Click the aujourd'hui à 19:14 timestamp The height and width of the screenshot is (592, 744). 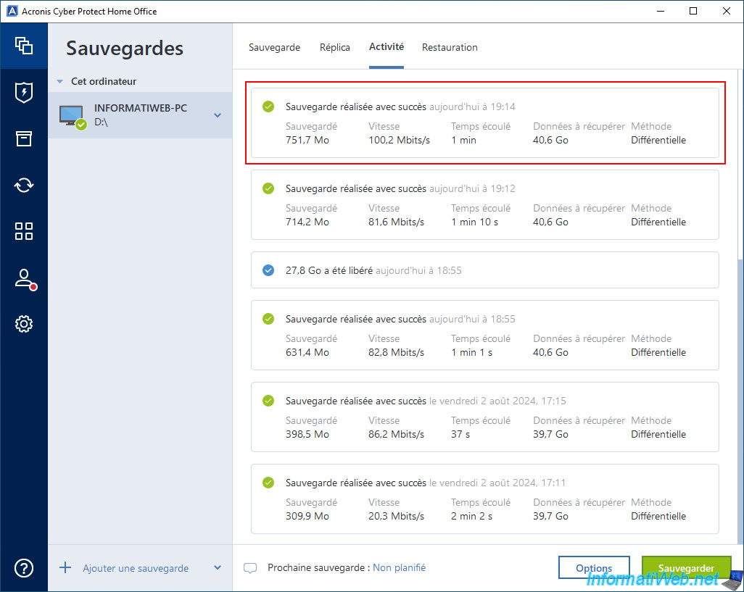point(472,107)
